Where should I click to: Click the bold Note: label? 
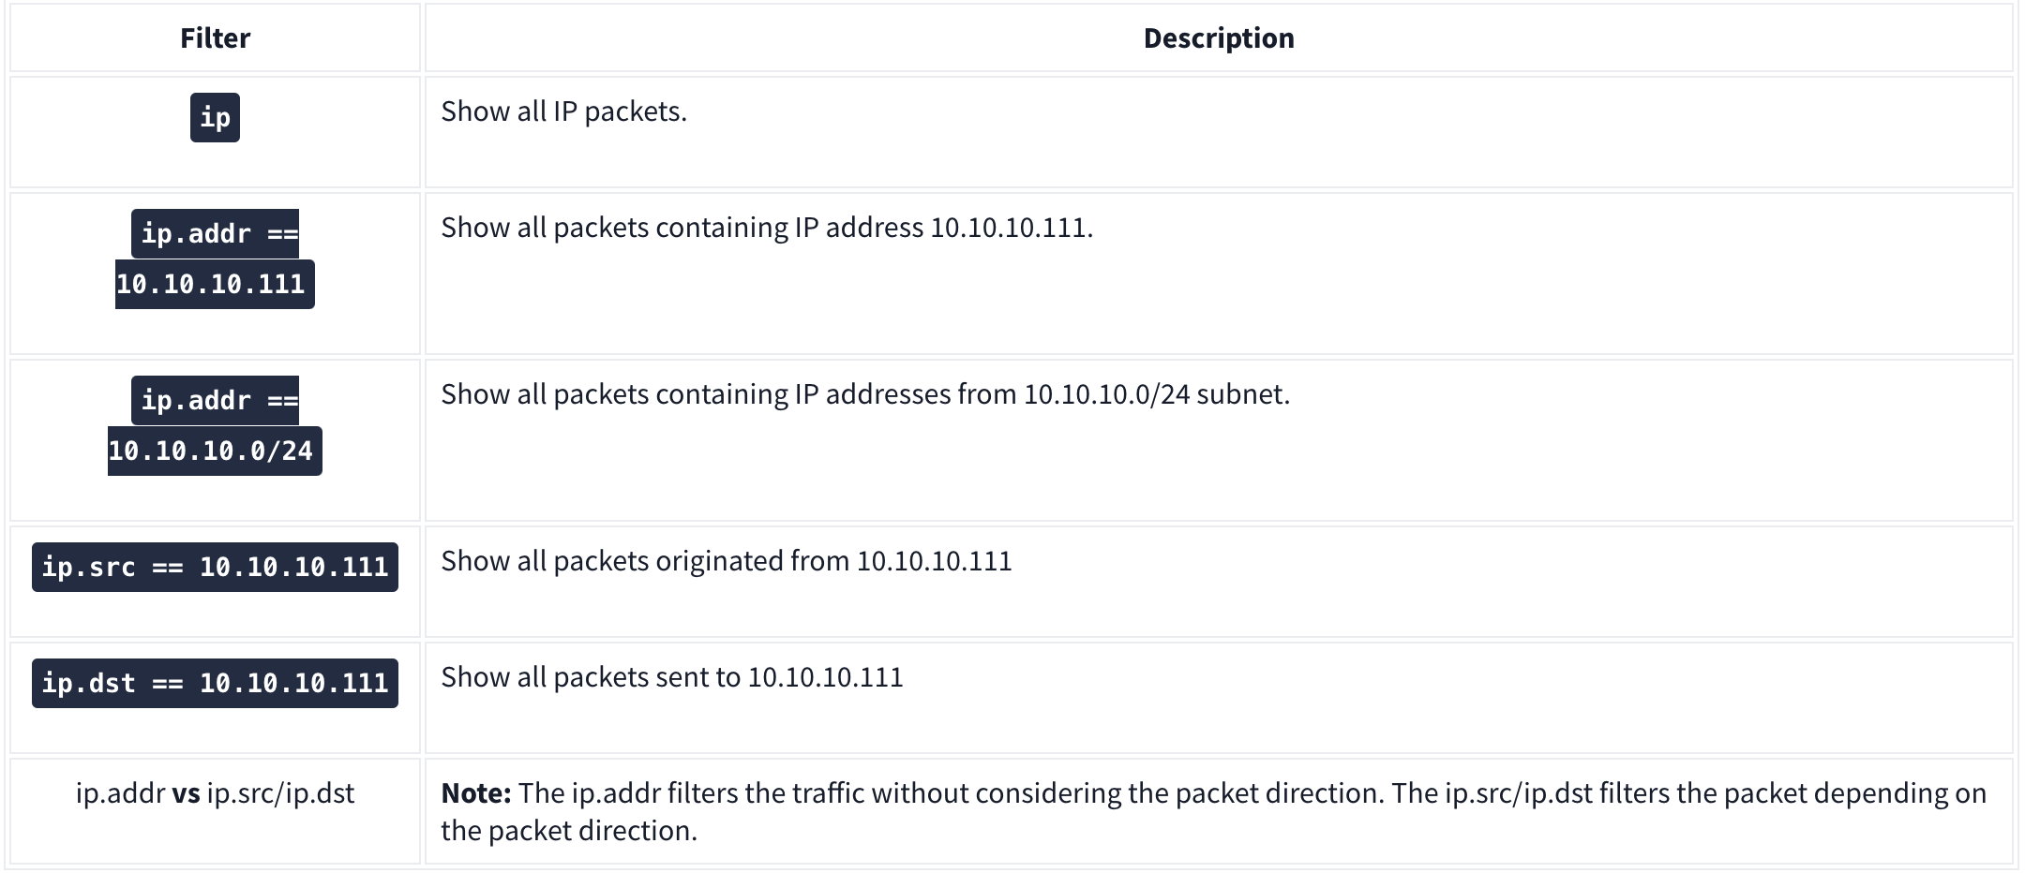tap(476, 793)
